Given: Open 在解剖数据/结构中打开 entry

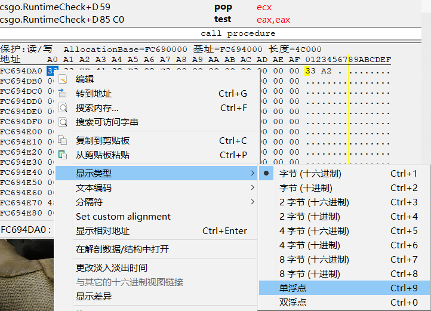Looking at the screenshot, I should (156, 249).
